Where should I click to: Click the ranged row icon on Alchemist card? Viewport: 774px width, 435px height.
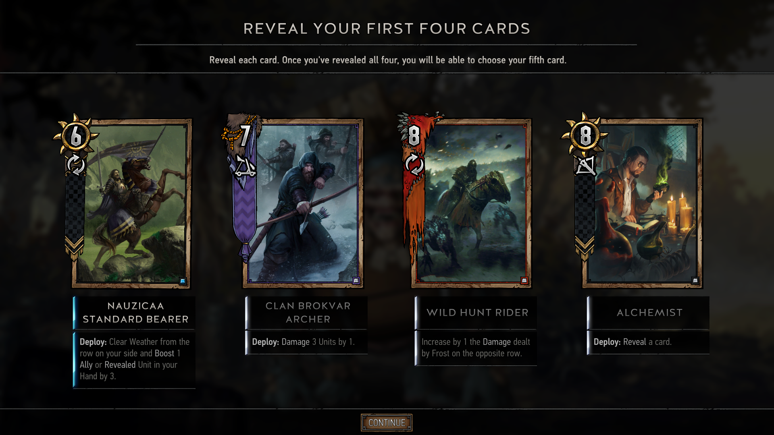click(x=585, y=166)
